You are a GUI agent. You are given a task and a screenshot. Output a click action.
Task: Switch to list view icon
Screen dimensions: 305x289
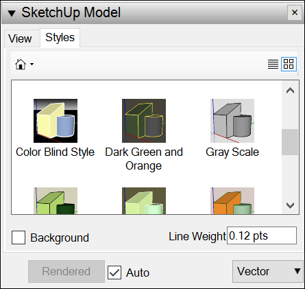(x=273, y=64)
